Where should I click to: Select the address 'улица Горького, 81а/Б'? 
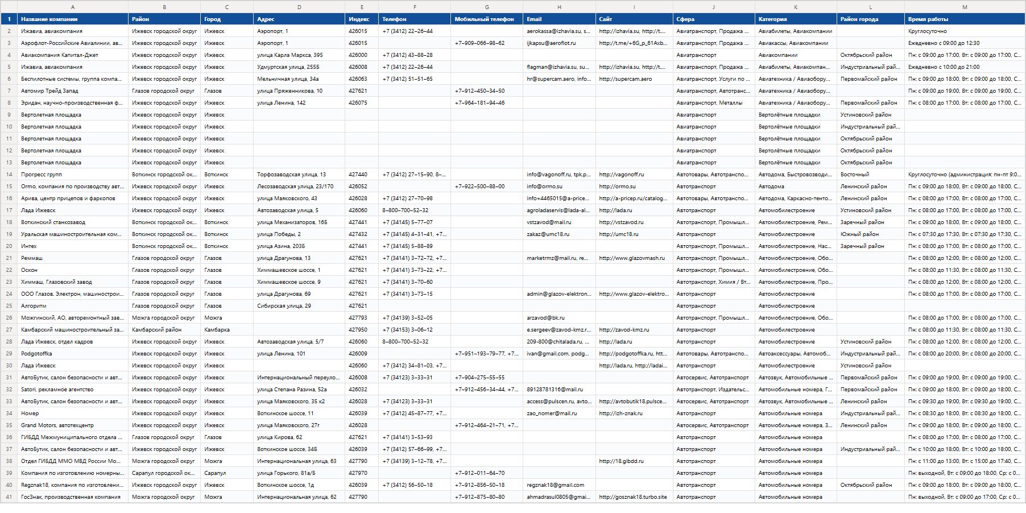pos(299,473)
